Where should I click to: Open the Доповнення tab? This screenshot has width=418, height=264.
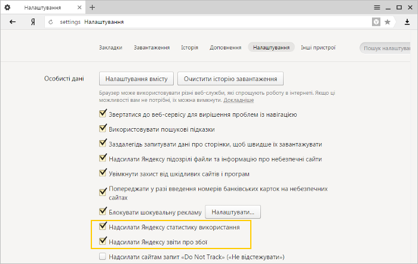[225, 47]
